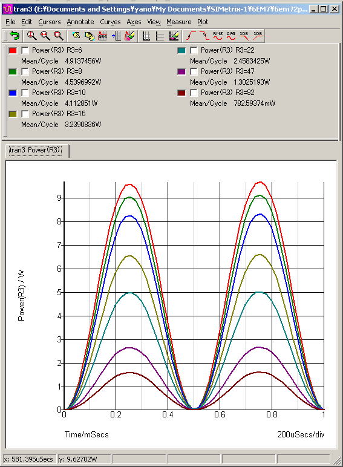Select the vertical zoom magnifier icon
Screen dimensions: 343x467
[x=31, y=36]
